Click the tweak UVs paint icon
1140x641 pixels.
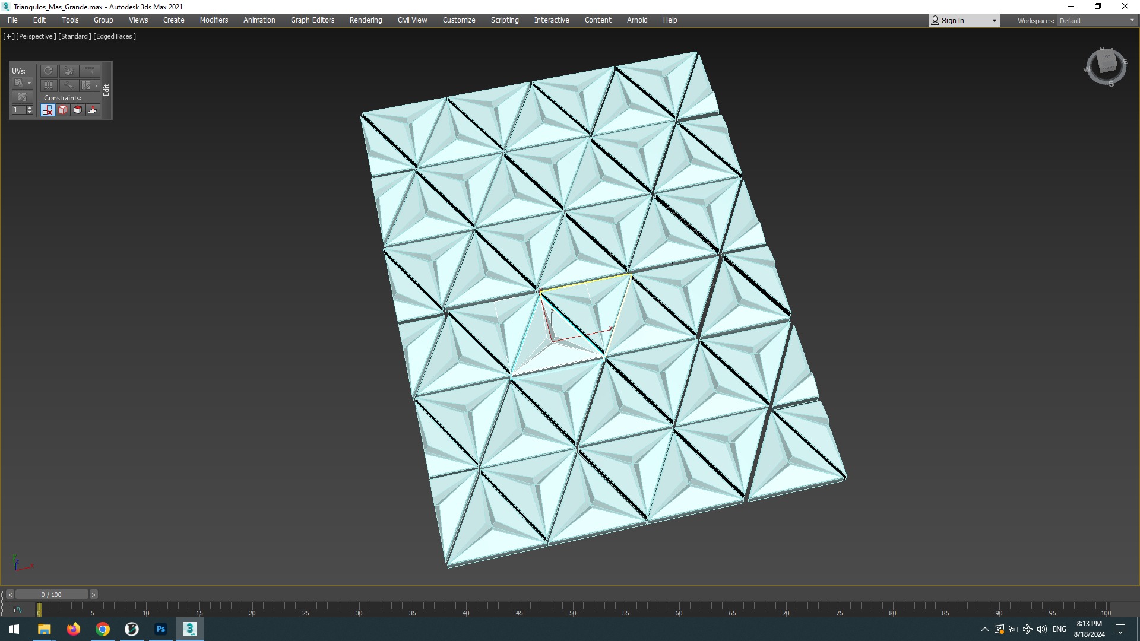pyautogui.click(x=22, y=97)
